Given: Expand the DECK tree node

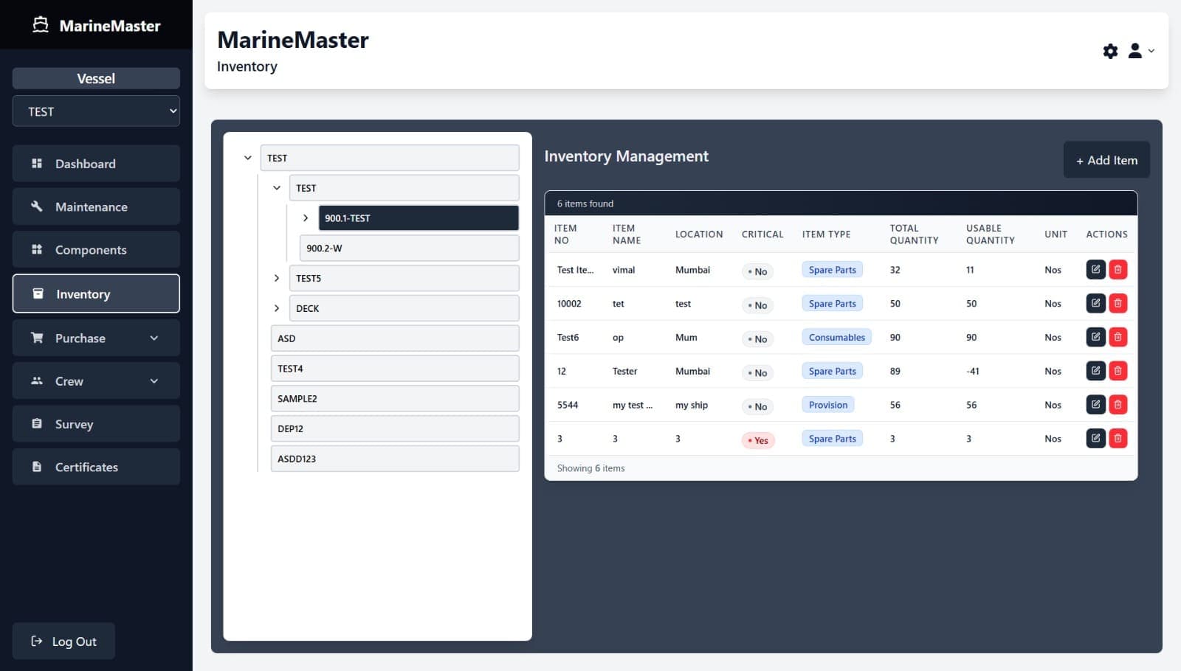Looking at the screenshot, I should pyautogui.click(x=277, y=308).
